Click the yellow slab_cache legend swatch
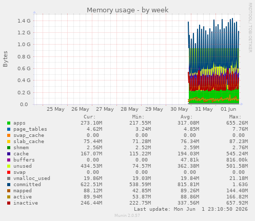Screen dimensions: 255x221 [9, 142]
